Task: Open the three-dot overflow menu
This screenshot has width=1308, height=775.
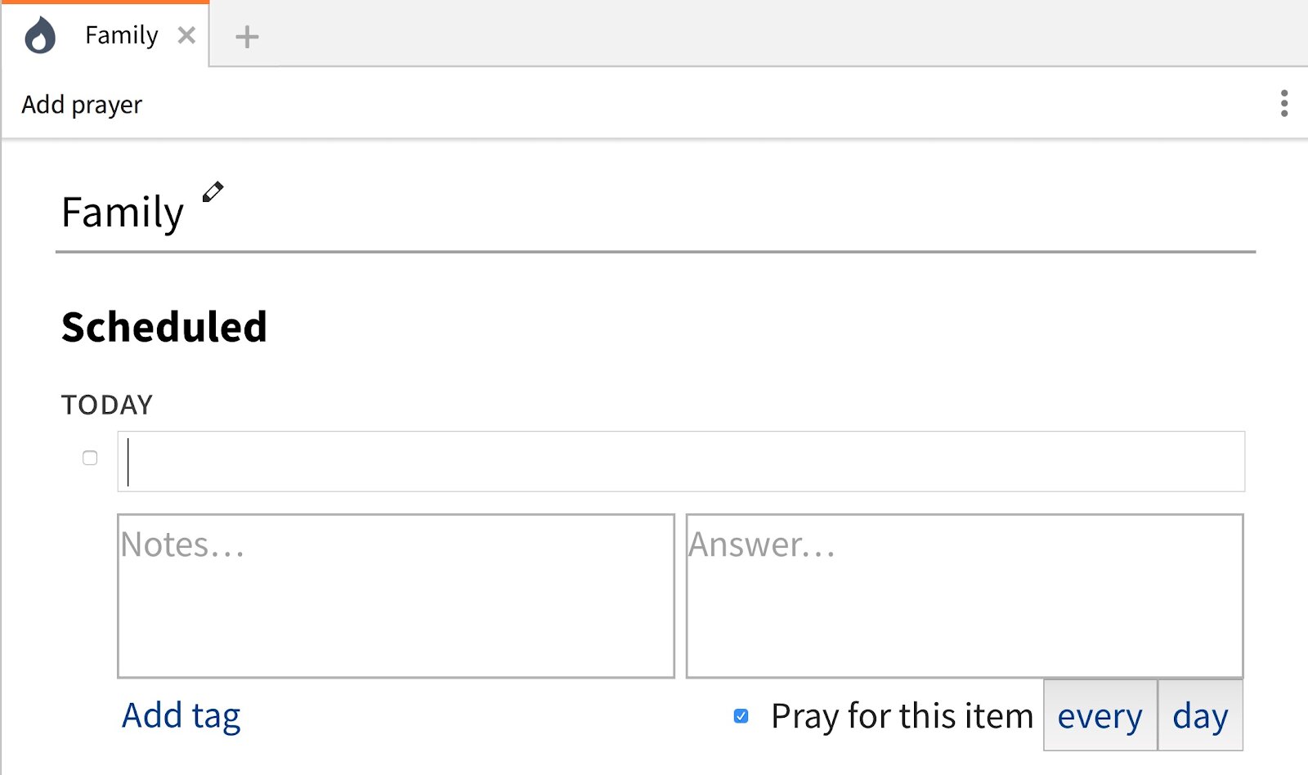Action: (1284, 104)
